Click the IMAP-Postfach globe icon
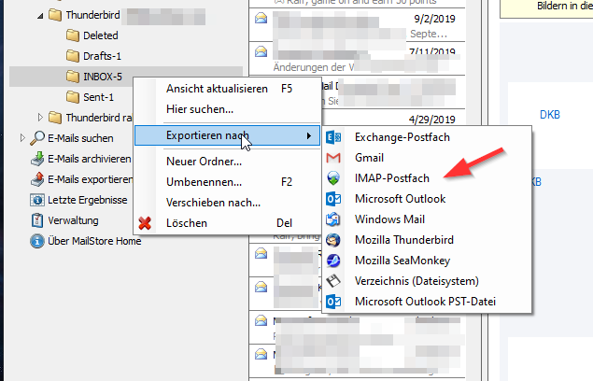593x381 pixels. pos(333,178)
